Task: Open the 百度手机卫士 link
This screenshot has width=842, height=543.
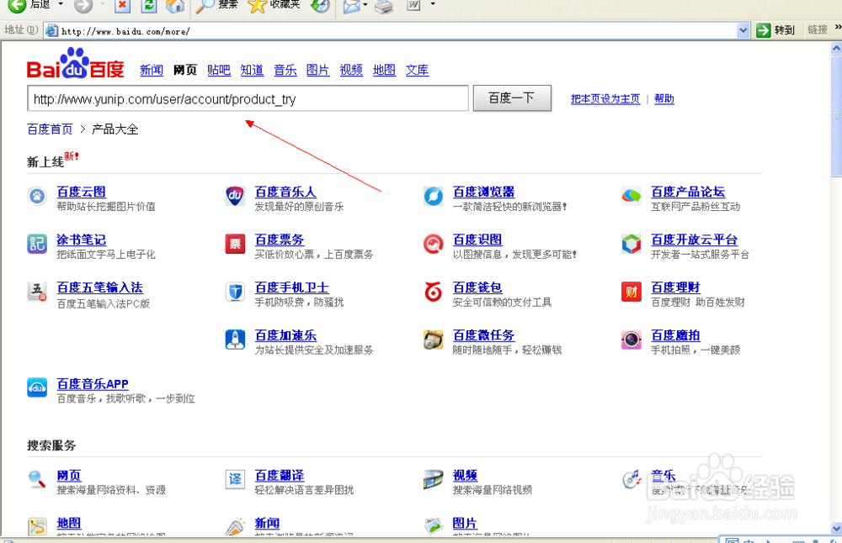Action: tap(291, 287)
